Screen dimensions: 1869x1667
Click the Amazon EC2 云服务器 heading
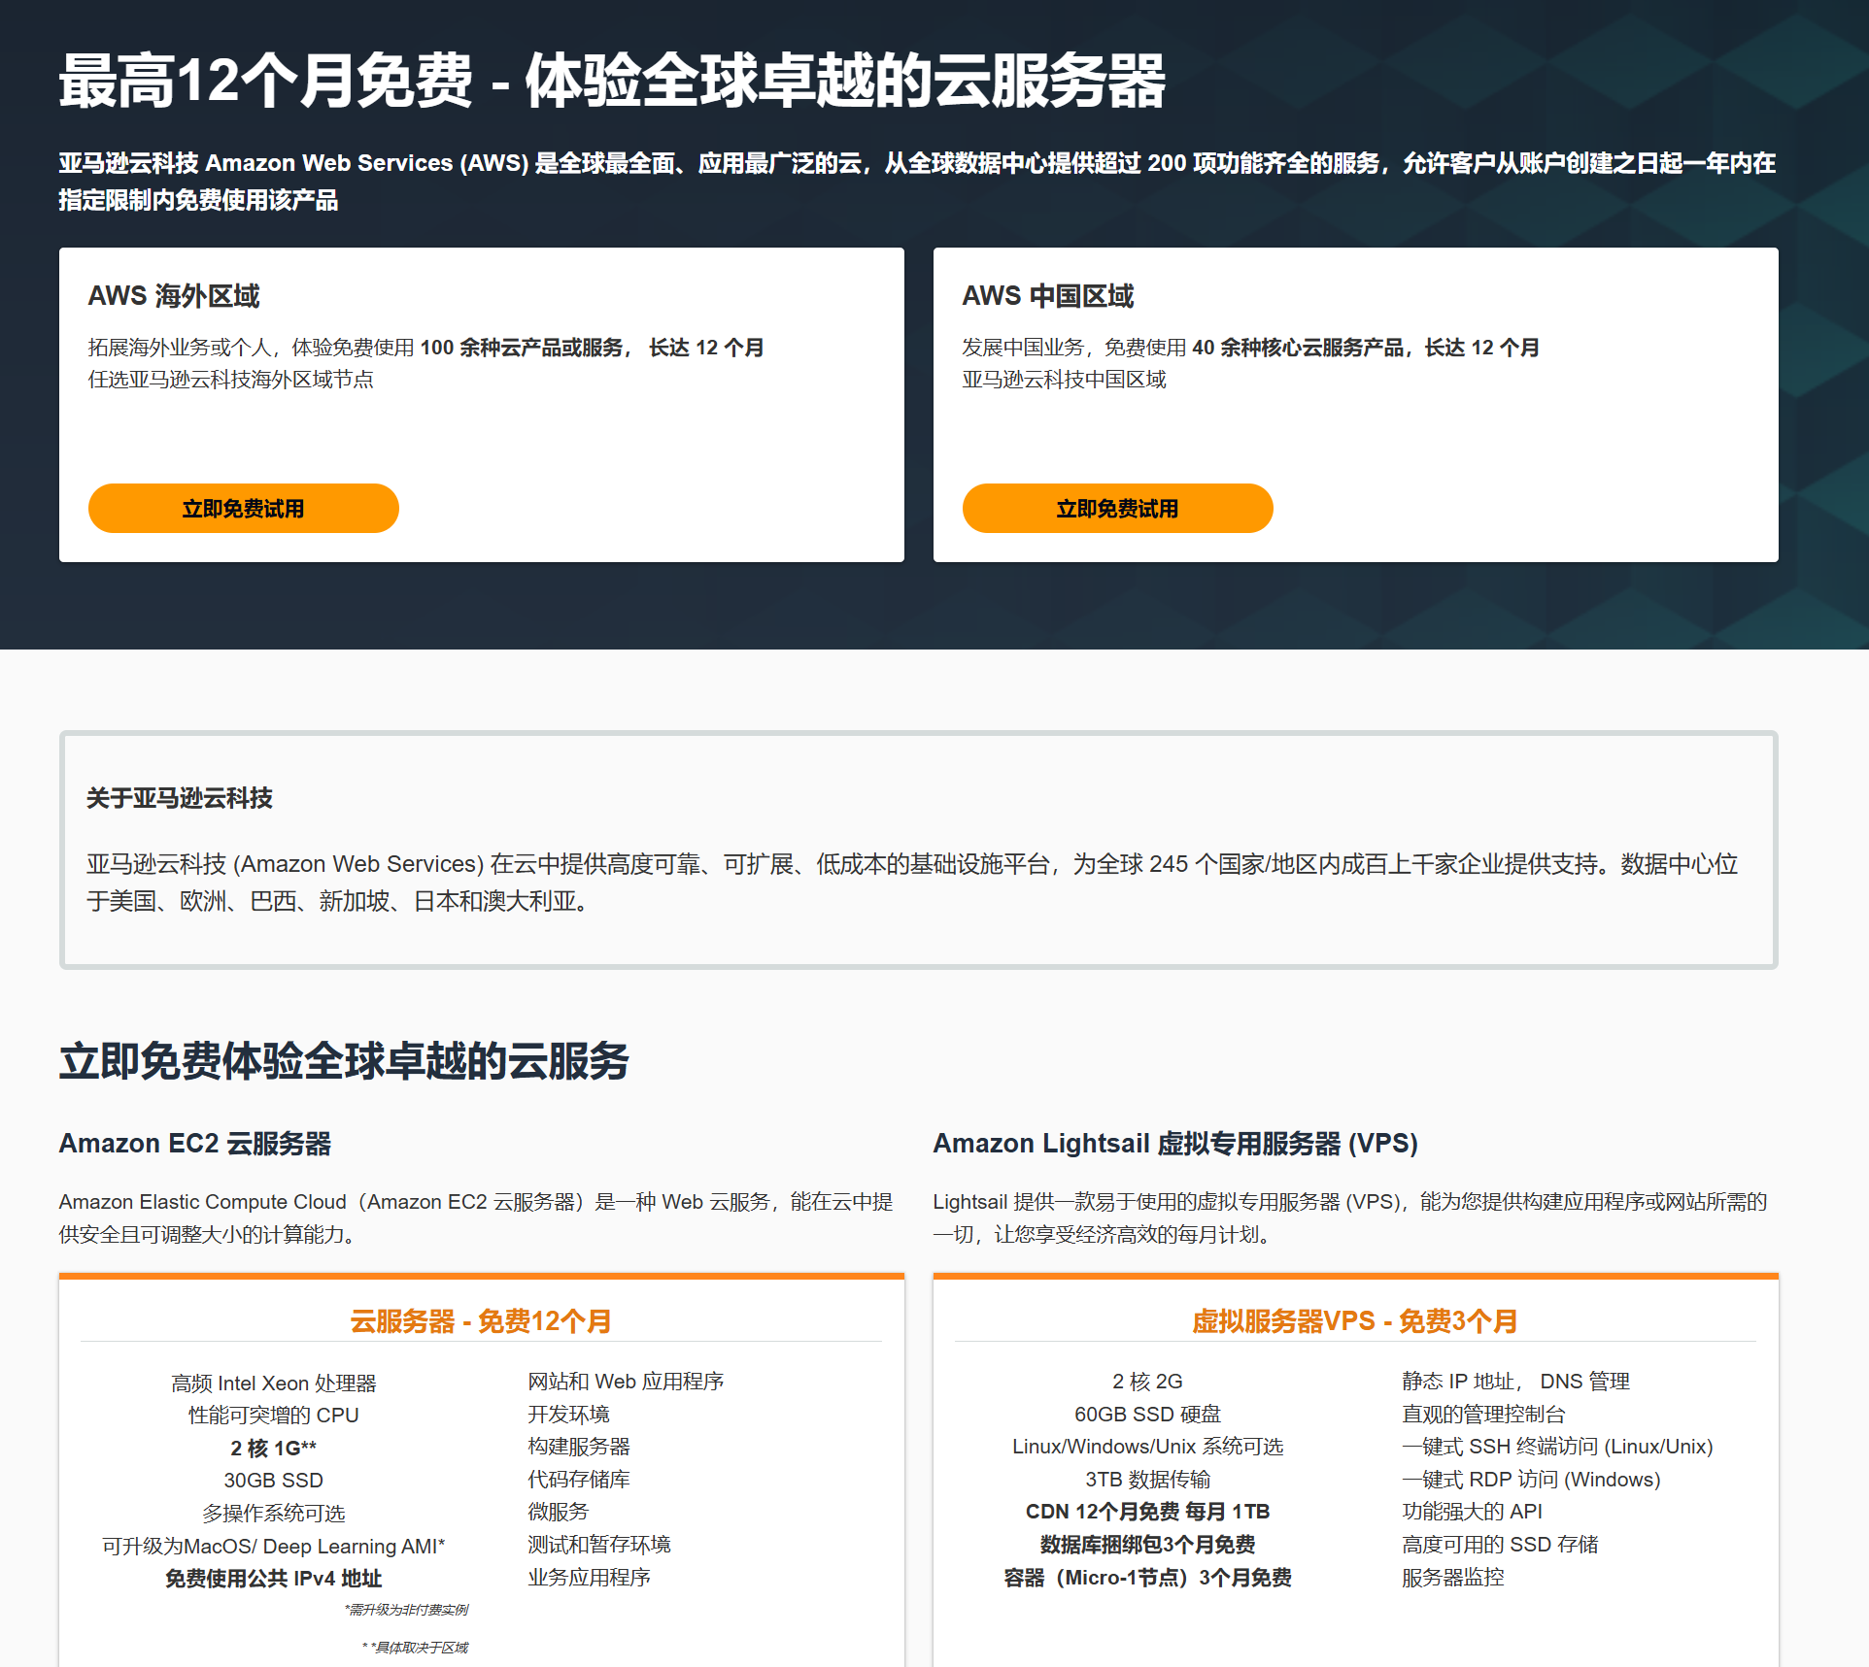tap(194, 1144)
